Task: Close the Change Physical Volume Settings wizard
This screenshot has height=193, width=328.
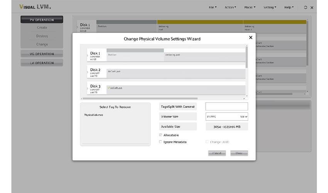Action: click(250, 37)
